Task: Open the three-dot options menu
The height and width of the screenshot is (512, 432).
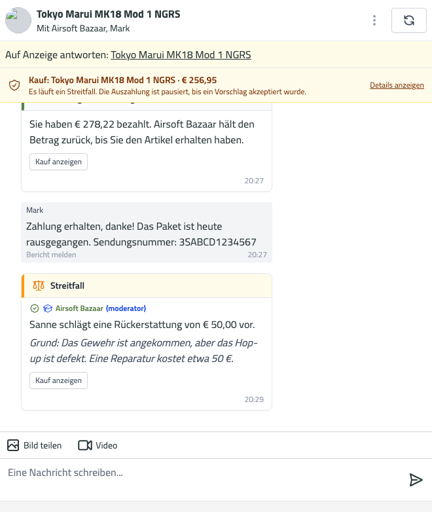Action: point(374,20)
